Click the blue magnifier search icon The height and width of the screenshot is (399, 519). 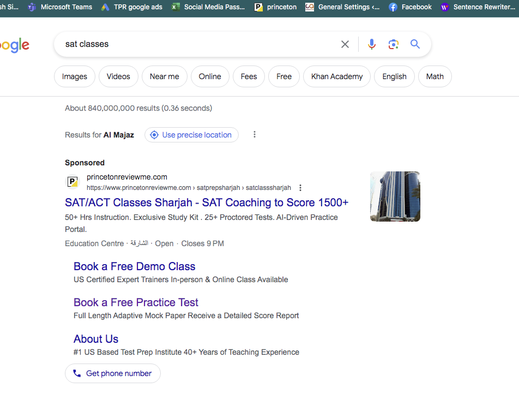pyautogui.click(x=415, y=44)
